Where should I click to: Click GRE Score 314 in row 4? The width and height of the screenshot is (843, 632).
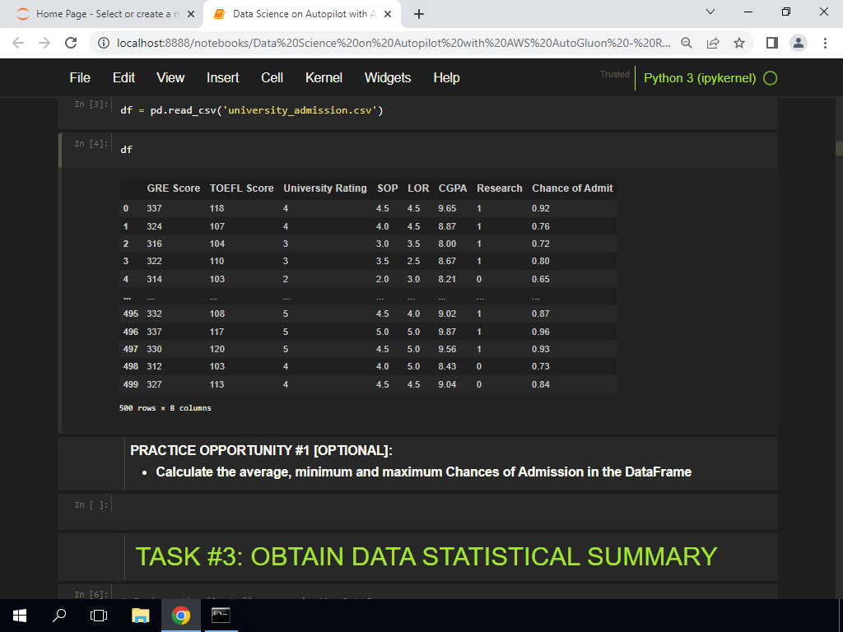154,280
